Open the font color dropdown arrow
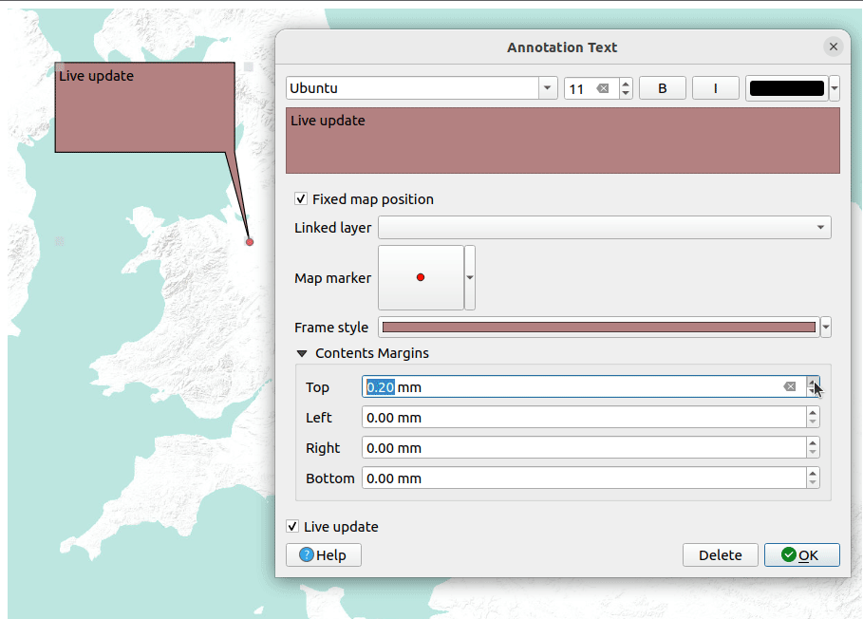Screen dimensions: 863x619 [x=835, y=88]
